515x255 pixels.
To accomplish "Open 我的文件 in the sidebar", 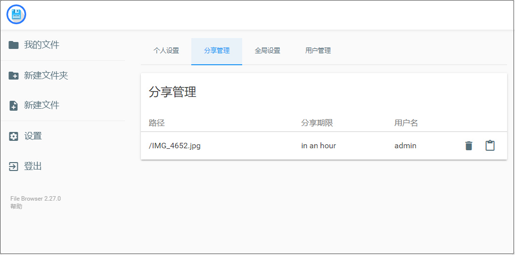I will (42, 45).
